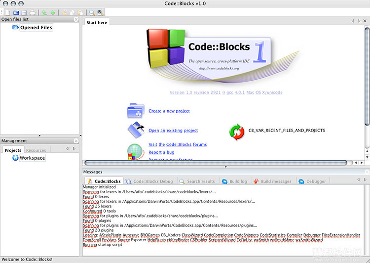The width and height of the screenshot is (370, 263).
Task: Close the Messages panel
Action: point(367,172)
